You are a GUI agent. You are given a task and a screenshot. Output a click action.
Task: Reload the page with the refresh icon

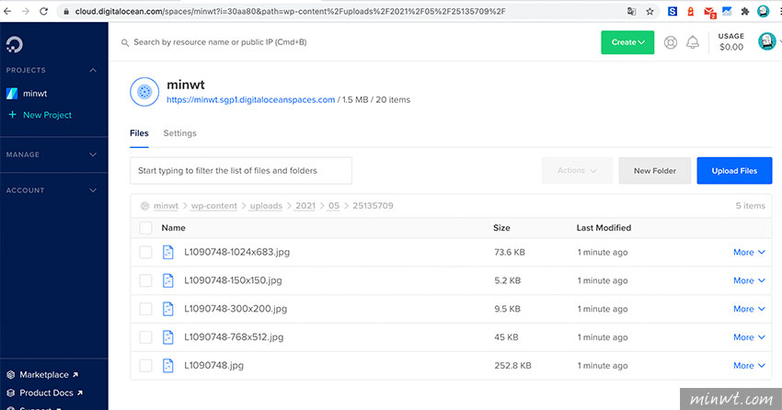(43, 11)
